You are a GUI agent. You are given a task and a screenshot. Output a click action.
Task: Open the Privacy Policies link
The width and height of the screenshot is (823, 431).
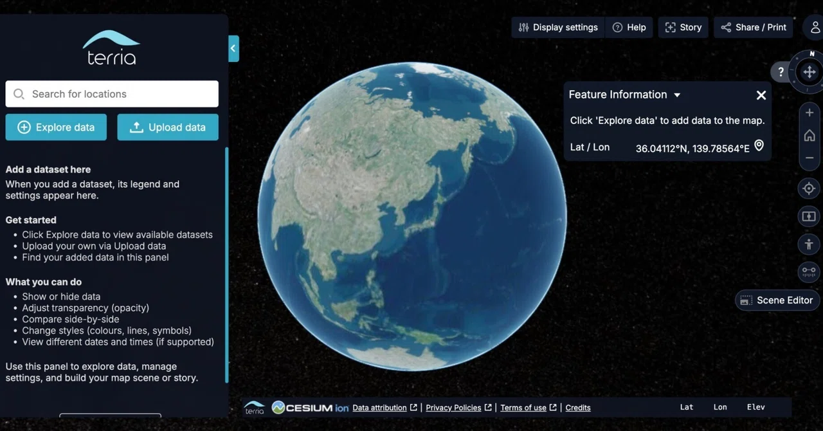(x=453, y=407)
